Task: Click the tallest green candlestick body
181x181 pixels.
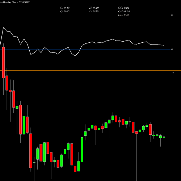Action: click(82, 150)
